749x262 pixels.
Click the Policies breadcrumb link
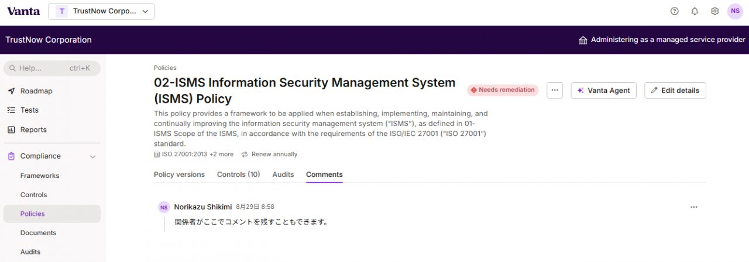[165, 68]
